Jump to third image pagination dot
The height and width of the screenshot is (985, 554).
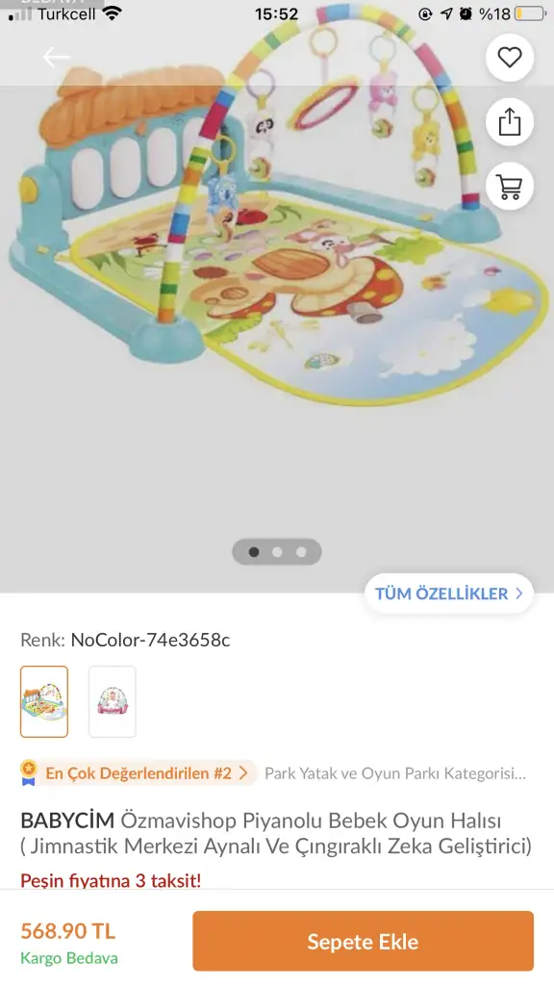[301, 552]
